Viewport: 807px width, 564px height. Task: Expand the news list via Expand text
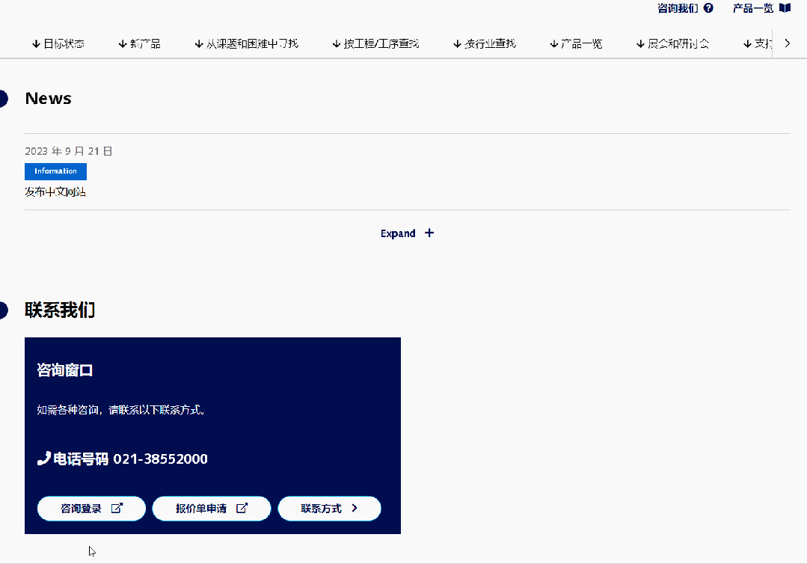coord(397,233)
